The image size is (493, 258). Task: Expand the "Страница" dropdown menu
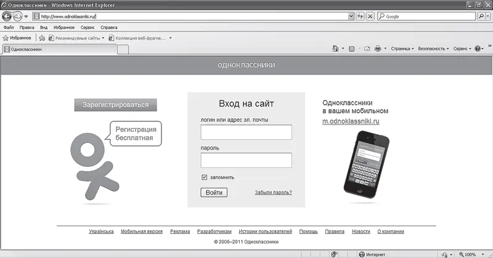point(402,48)
